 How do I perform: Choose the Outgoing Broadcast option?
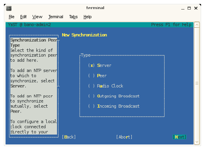click(114, 96)
